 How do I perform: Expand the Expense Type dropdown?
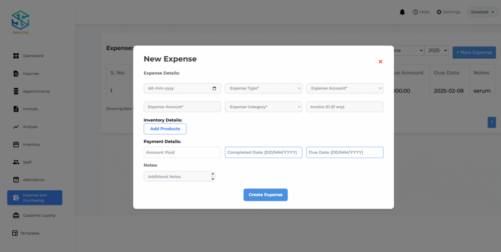[263, 89]
